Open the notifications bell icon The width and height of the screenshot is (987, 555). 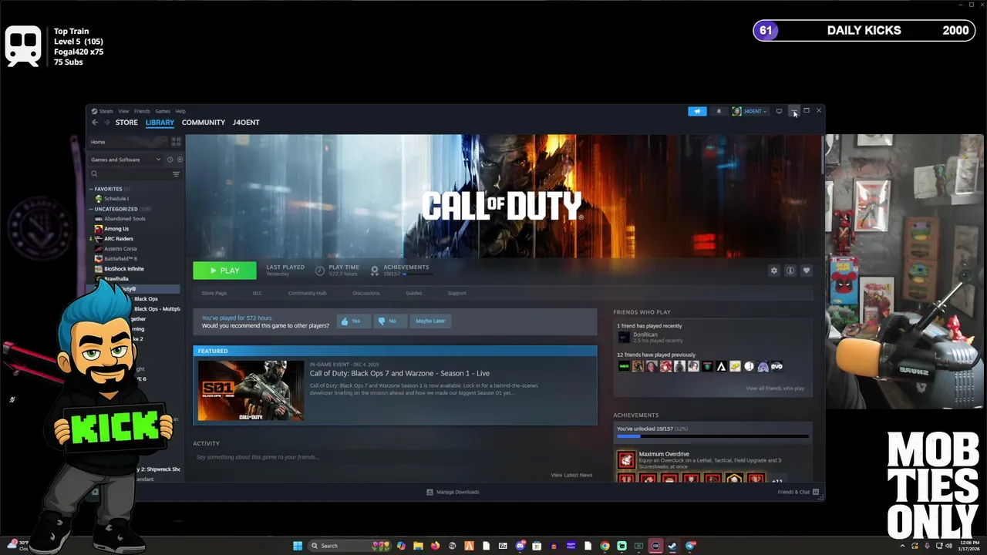719,111
